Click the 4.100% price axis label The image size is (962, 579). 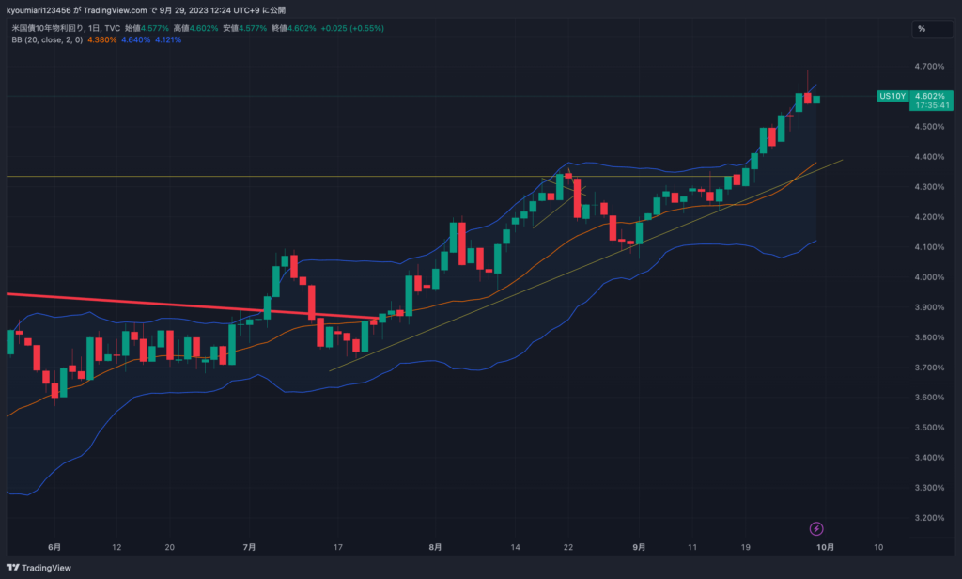[929, 247]
